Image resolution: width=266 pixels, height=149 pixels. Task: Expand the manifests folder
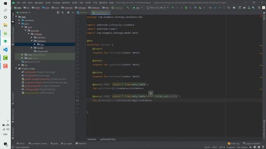(19, 20)
